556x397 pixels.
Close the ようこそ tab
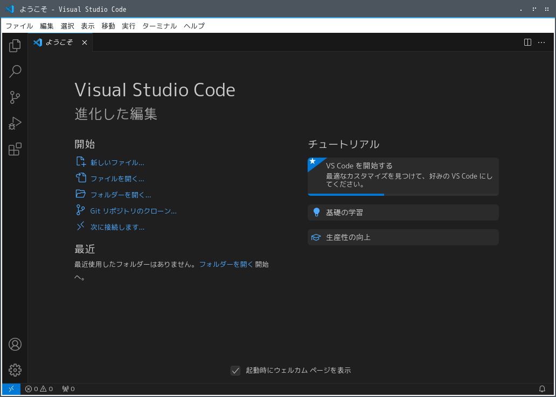(85, 42)
